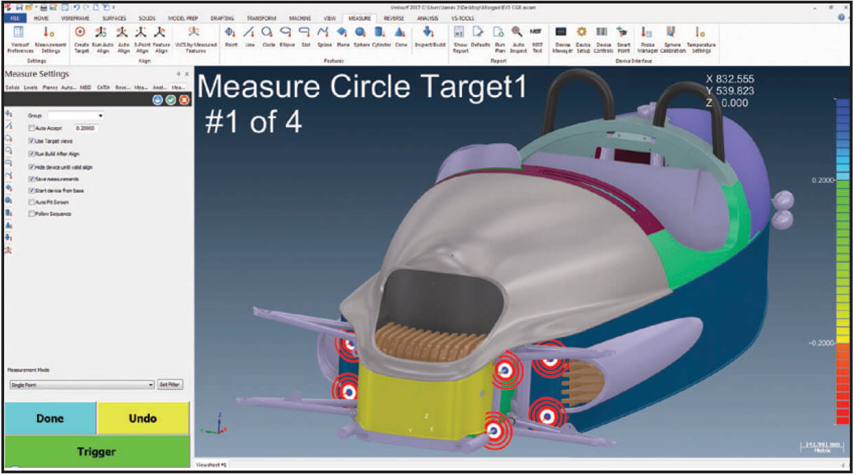Toggle Start device from base checkbox
This screenshot has width=854, height=474.
coord(31,189)
